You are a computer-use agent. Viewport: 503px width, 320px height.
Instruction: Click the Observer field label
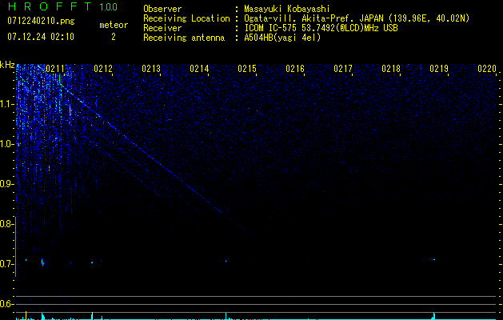coord(162,9)
